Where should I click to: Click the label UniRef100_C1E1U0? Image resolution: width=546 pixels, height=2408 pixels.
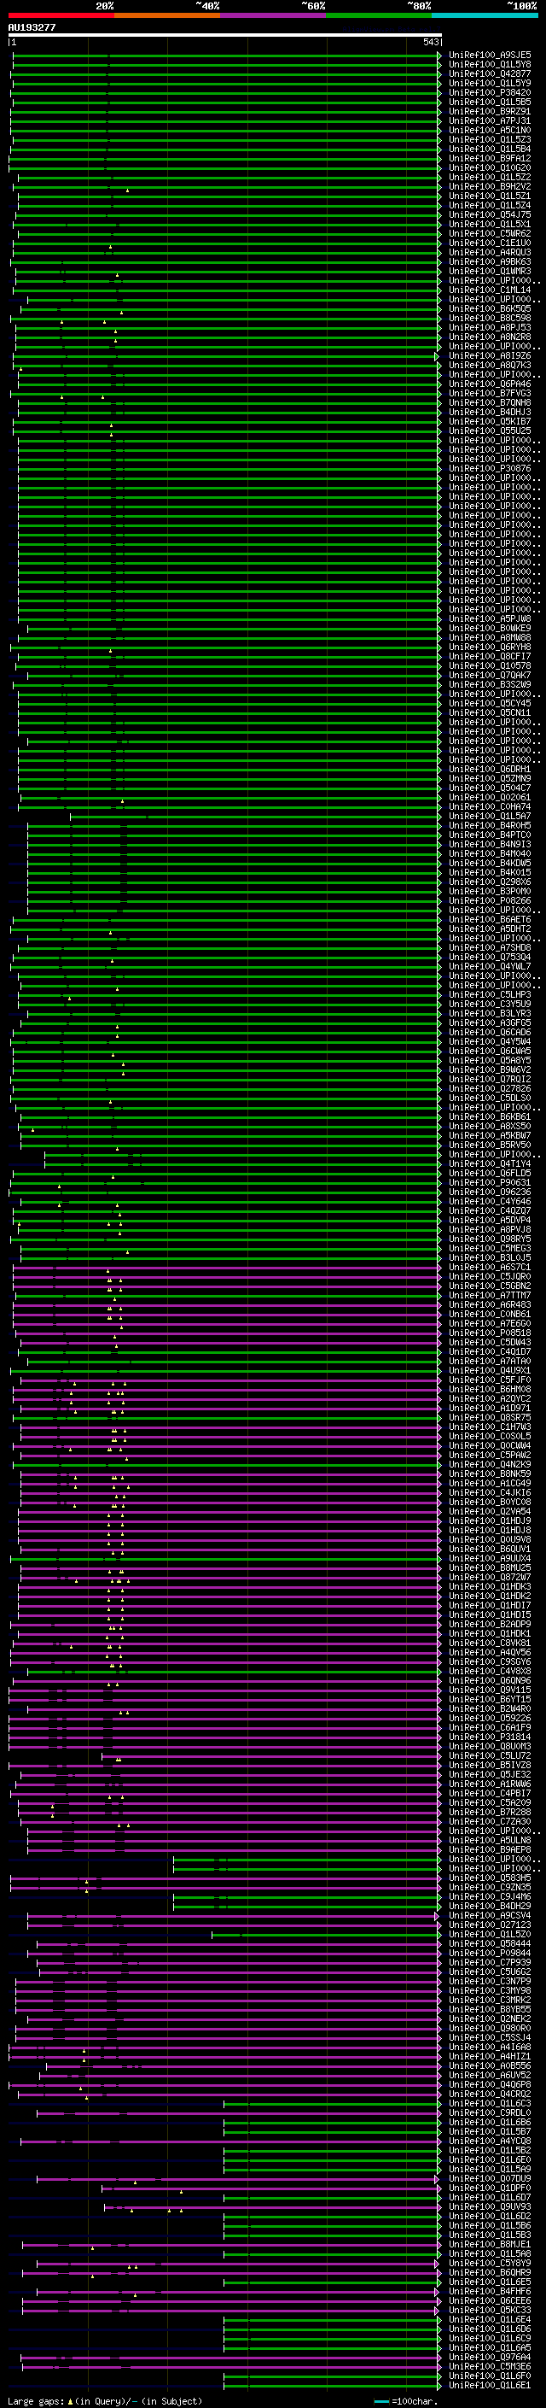tap(490, 243)
